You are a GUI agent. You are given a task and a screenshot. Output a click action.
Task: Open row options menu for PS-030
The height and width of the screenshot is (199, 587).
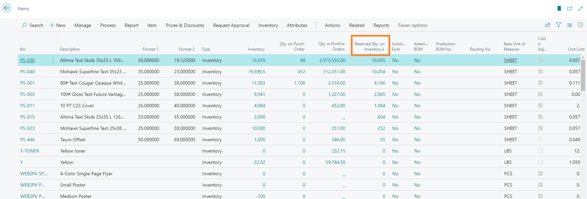(x=53, y=60)
